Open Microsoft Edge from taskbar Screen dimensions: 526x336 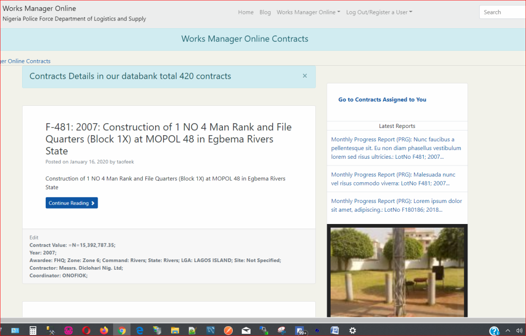click(140, 331)
